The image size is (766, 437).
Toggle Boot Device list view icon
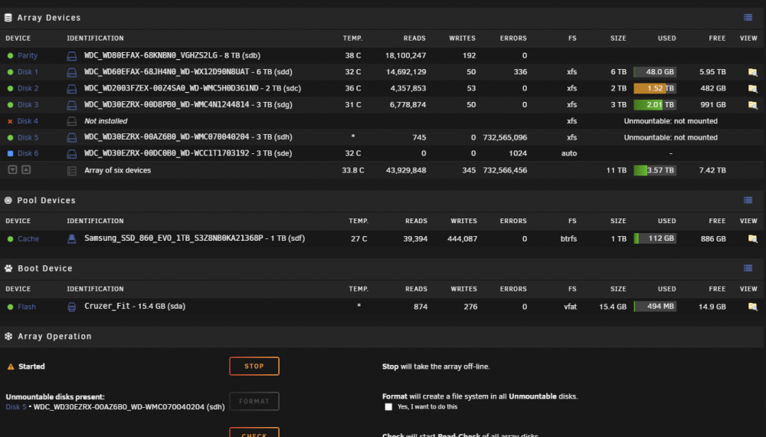[x=748, y=268]
